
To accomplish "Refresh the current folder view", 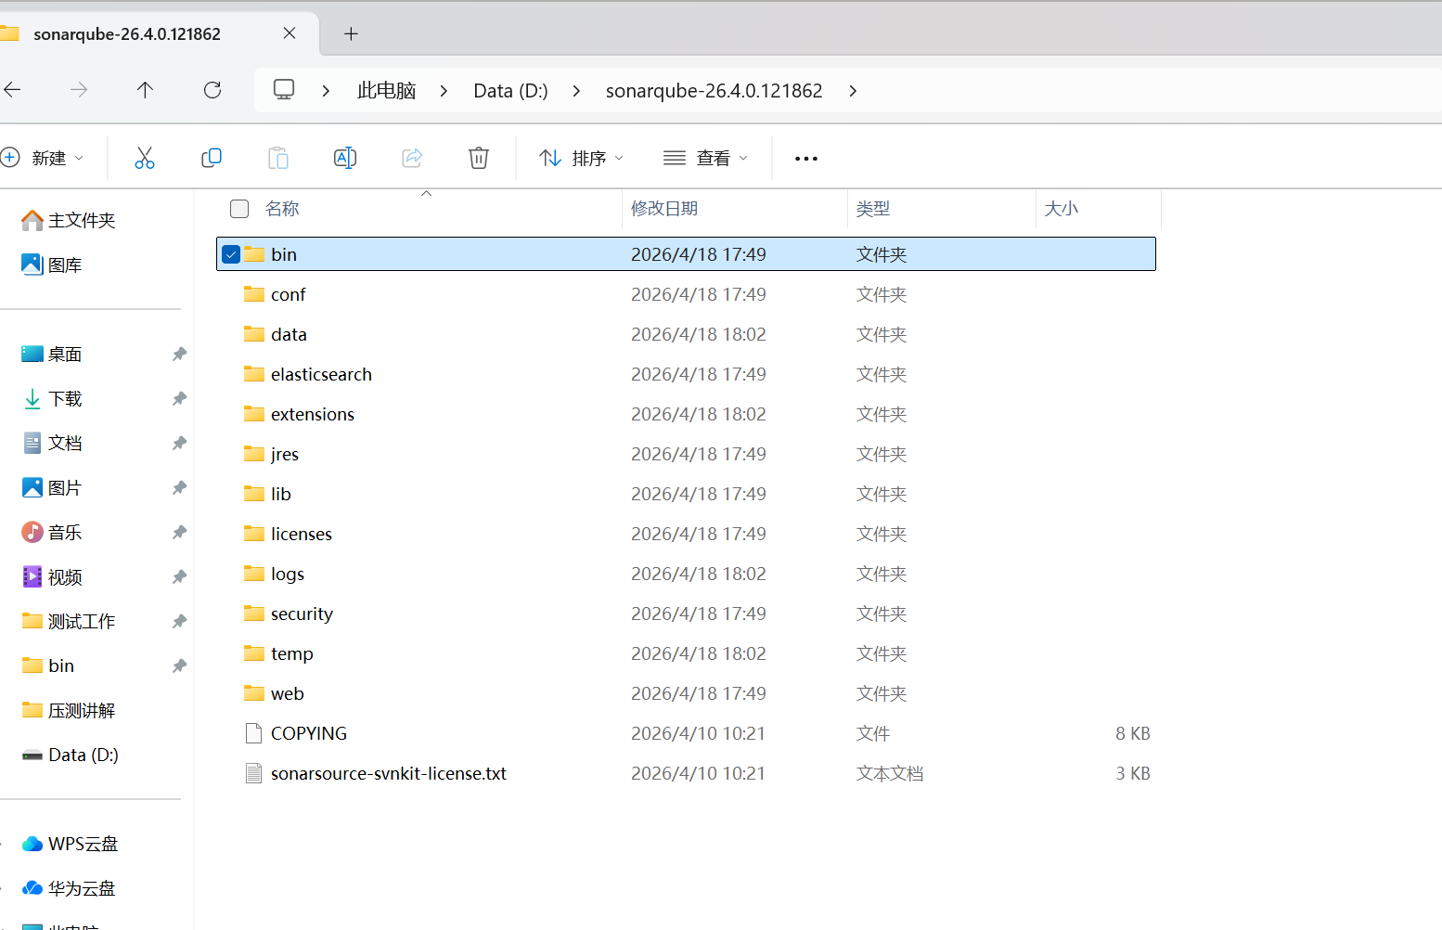I will [x=212, y=90].
